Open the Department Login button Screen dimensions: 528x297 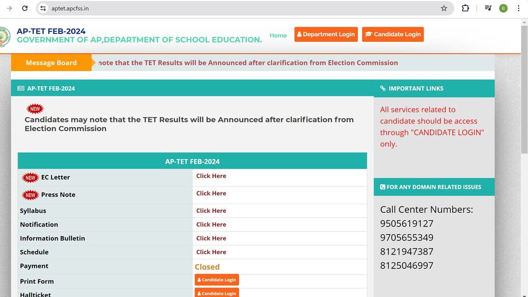[326, 34]
